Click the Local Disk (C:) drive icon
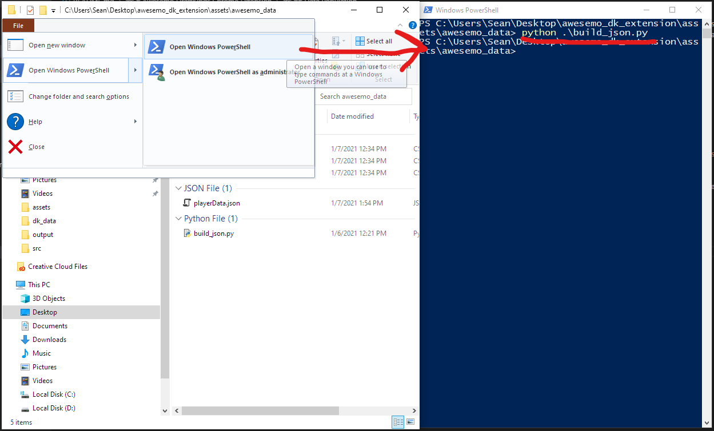714x431 pixels. (25, 394)
